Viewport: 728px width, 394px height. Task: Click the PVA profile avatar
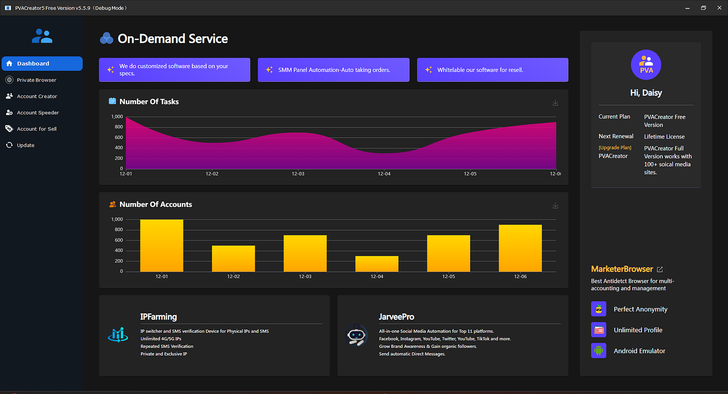pyautogui.click(x=646, y=65)
